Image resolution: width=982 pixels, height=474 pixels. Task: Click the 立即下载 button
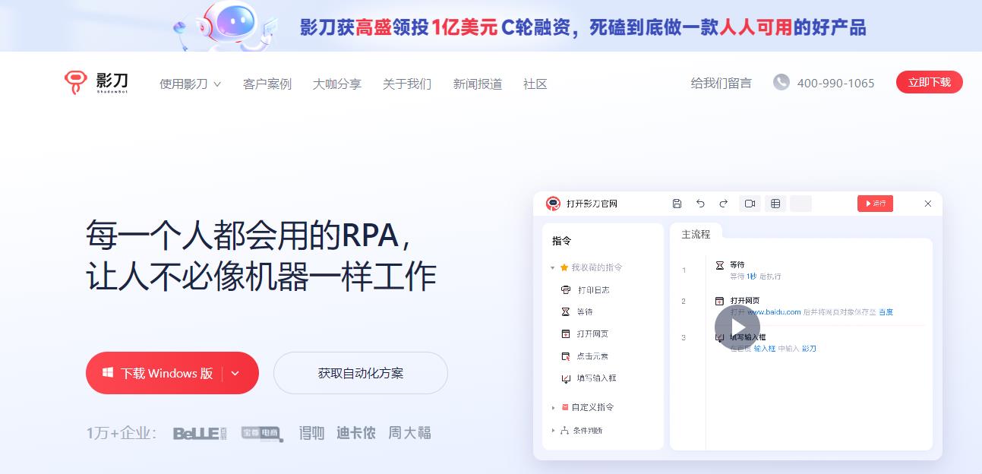(929, 82)
